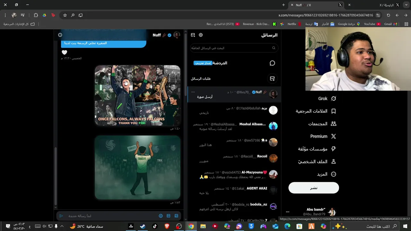This screenshot has height=231, width=411.
Task: Open Verified Orgs (مؤسسات موثّقة) sidebar item
Action: pos(317,149)
